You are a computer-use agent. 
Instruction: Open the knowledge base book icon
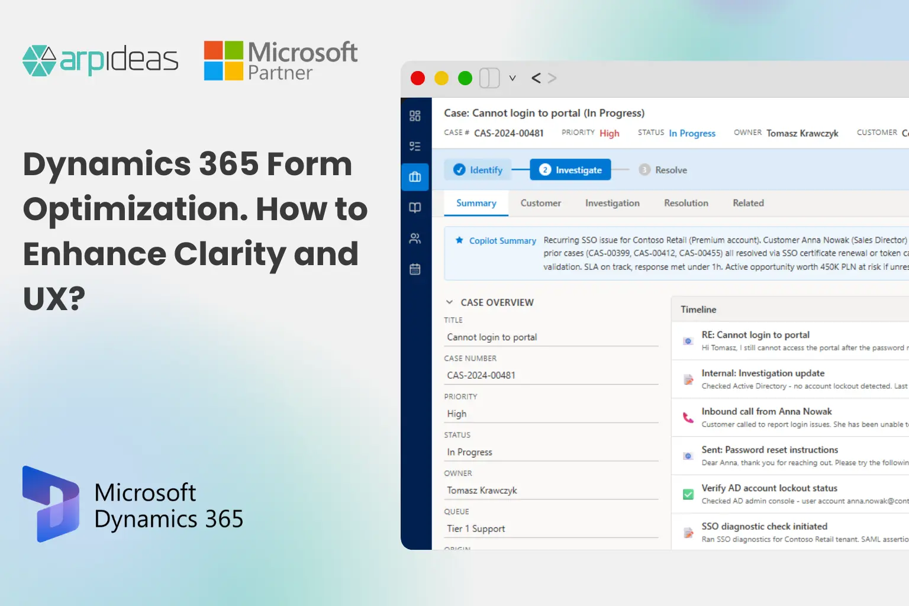click(416, 208)
